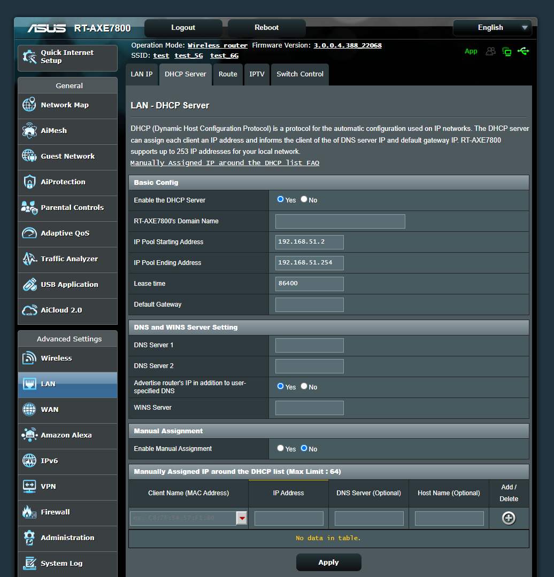Open Quick Internet Setup wizard icon
554x577 pixels.
(29, 57)
